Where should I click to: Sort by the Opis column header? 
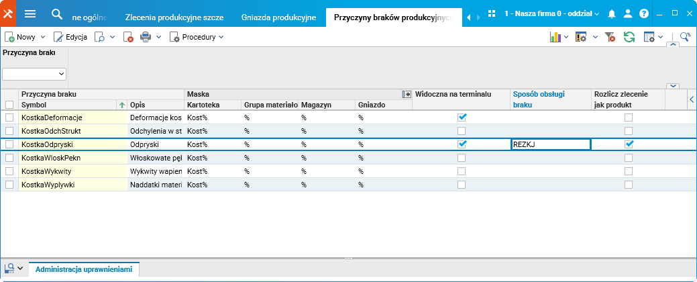(156, 105)
